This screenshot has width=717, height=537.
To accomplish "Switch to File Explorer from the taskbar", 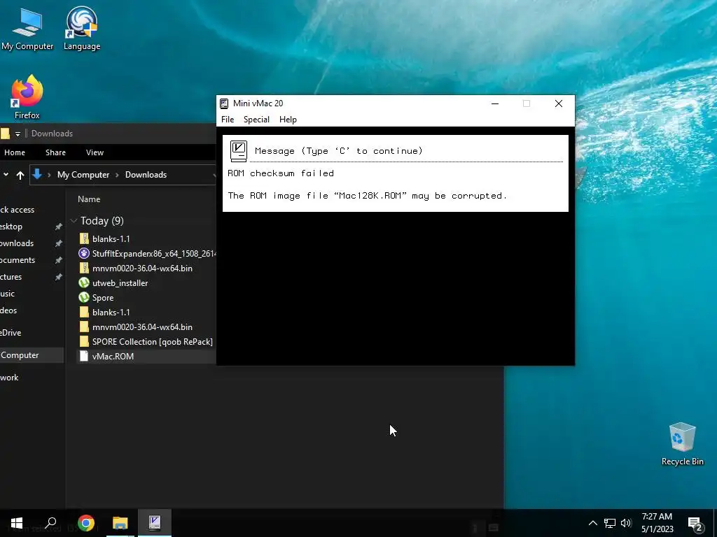I will click(120, 523).
